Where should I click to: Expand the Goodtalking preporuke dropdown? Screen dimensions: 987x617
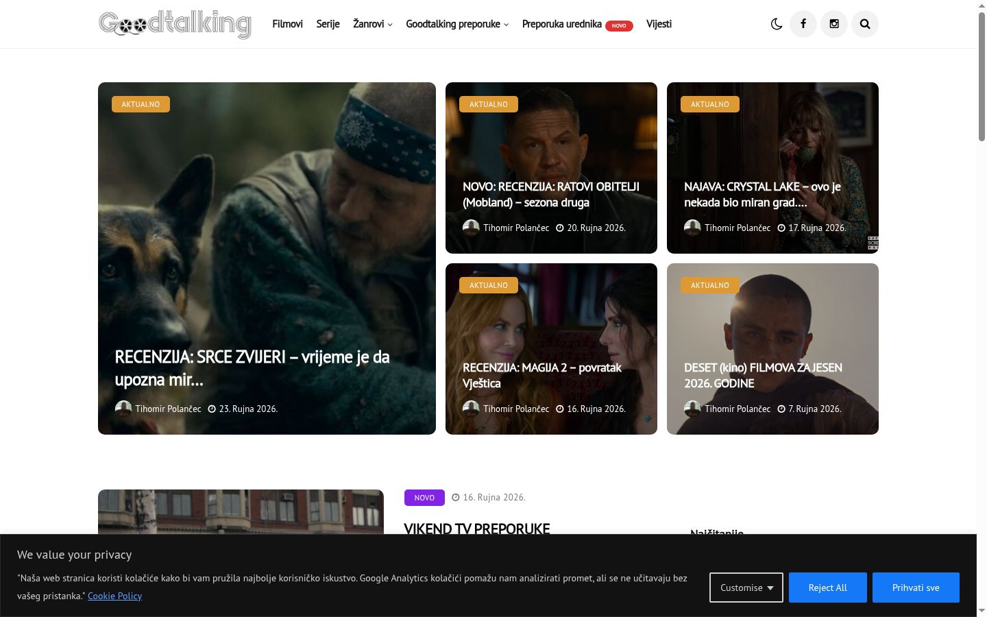(x=457, y=24)
